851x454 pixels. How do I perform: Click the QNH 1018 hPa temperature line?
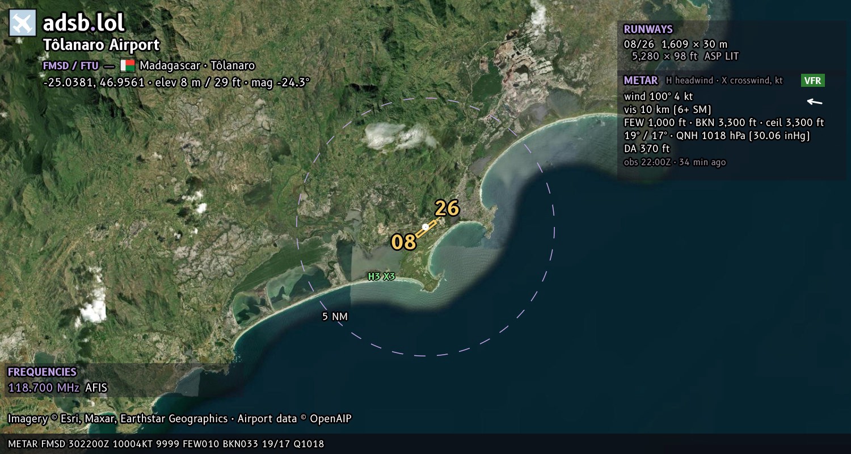717,136
